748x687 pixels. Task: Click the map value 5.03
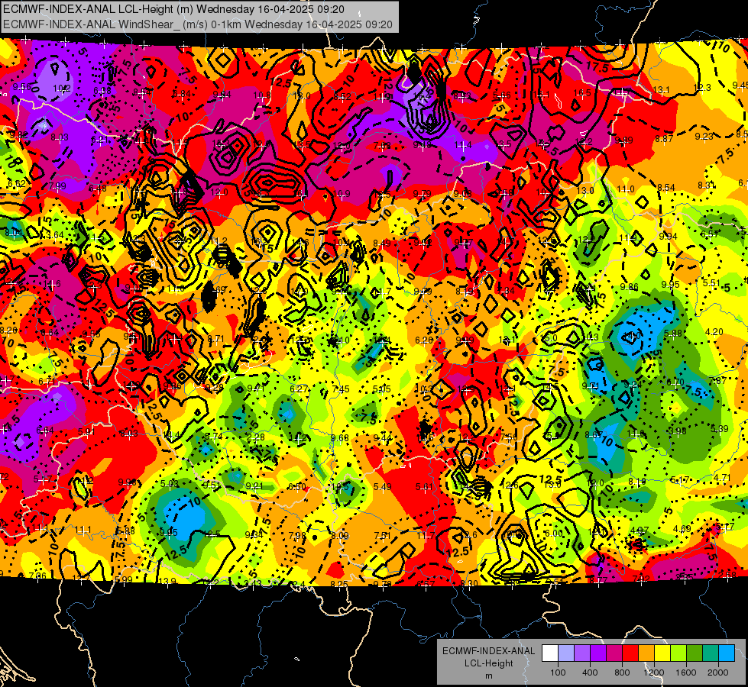tap(170, 484)
